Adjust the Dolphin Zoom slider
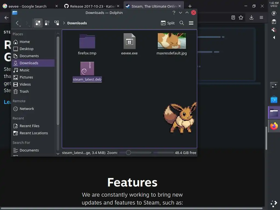 [x=135, y=153]
